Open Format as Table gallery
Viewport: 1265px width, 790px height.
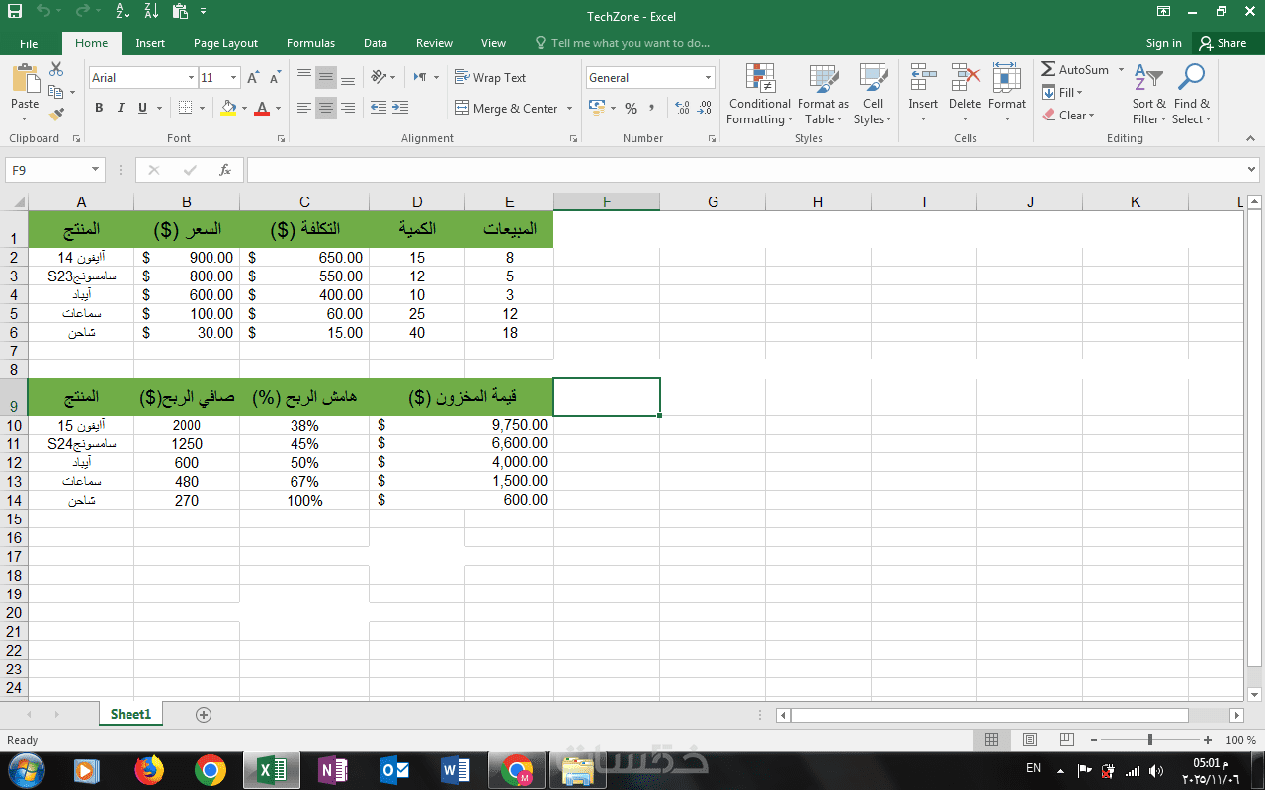coord(823,95)
